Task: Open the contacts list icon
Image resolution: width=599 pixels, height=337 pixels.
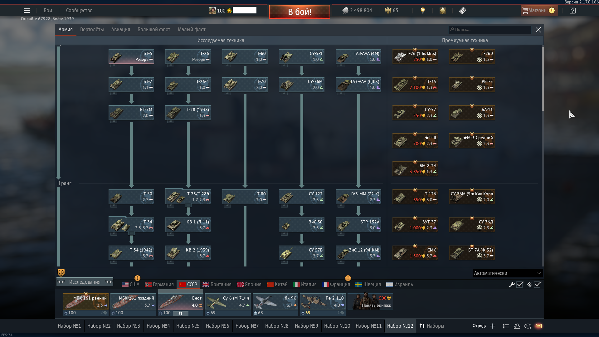Action: click(x=517, y=326)
